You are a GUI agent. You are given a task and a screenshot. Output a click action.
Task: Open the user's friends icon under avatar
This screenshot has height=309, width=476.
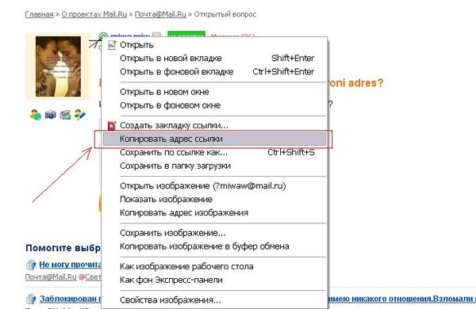click(36, 115)
